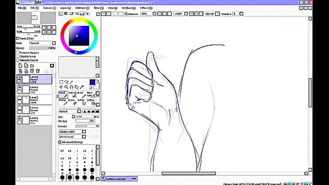Click the merge down layer icon
The height and width of the screenshot is (185, 329).
click(26, 71)
